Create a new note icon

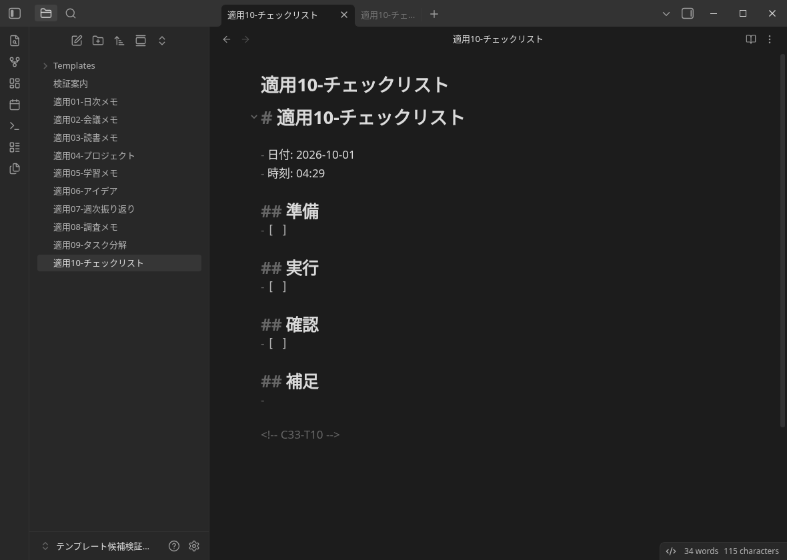click(x=77, y=41)
